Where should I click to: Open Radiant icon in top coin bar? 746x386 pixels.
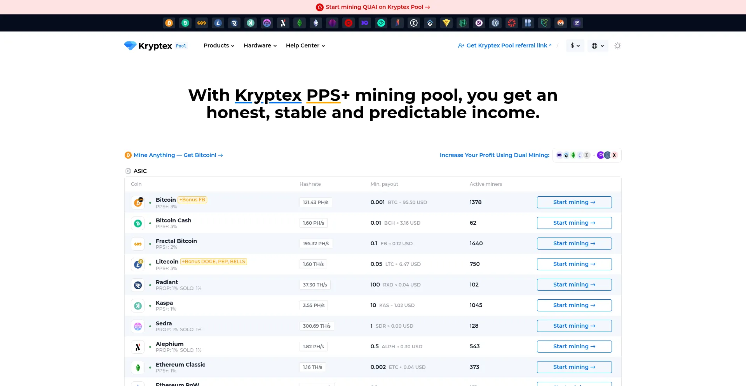tap(234, 23)
